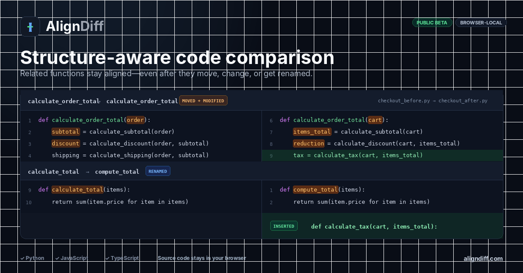Click the INSERTED badge

[x=284, y=226]
